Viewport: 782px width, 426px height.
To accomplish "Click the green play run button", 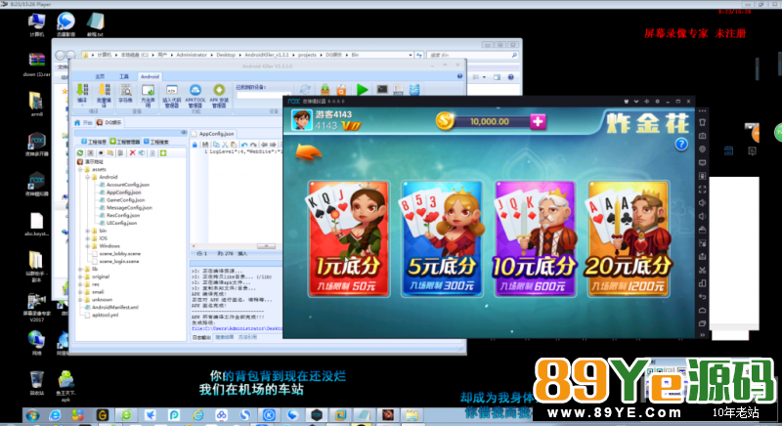I will (363, 90).
